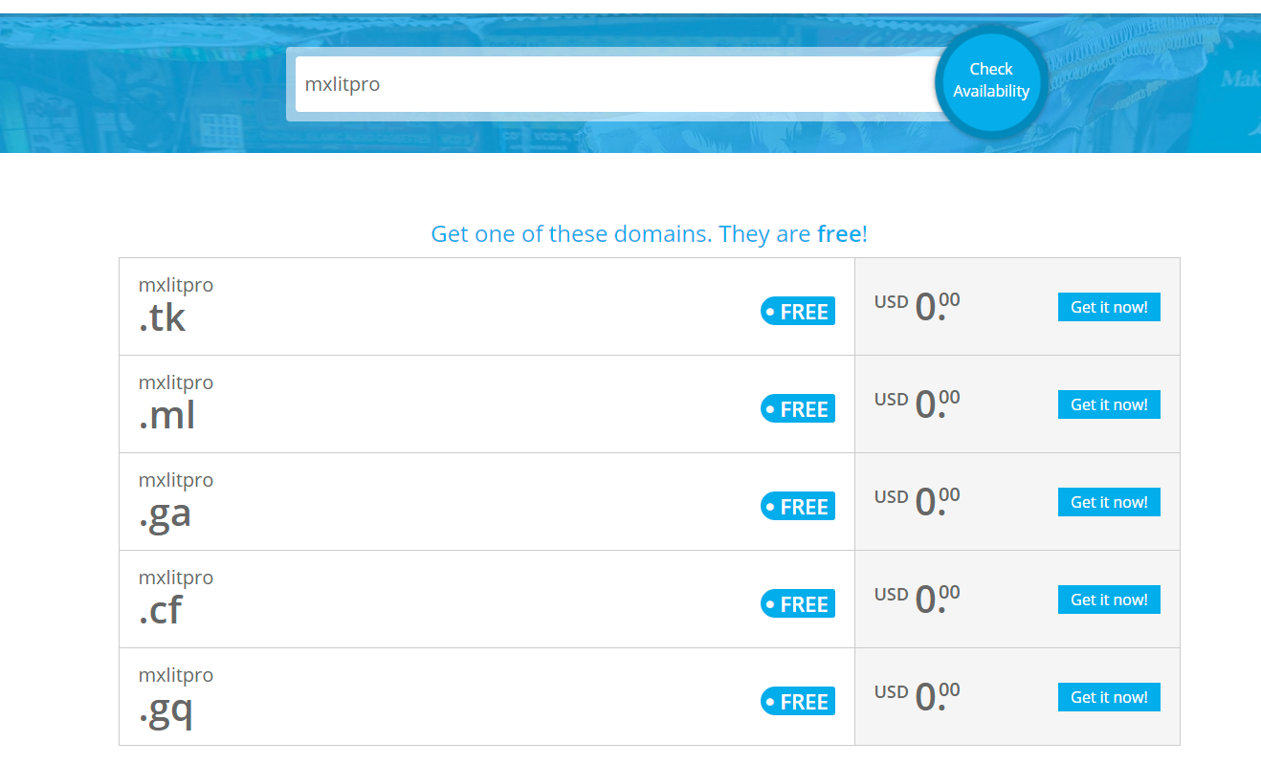
Task: Select the mxlitpro .ga domain name
Action: tap(175, 501)
